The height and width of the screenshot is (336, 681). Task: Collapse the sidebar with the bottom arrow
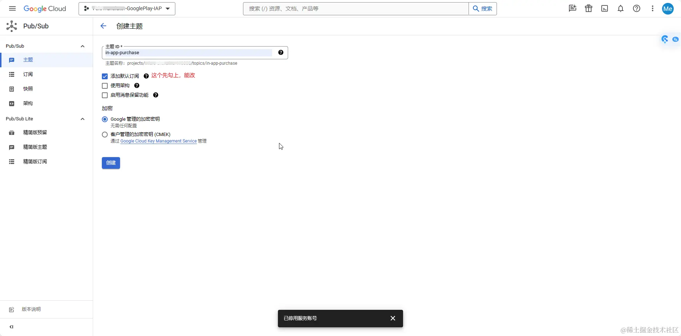(x=12, y=327)
